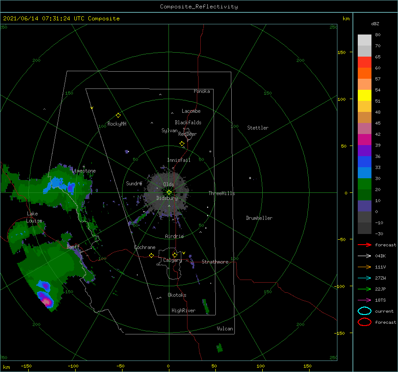The width and height of the screenshot is (398, 372).
Task: Click the yellow diamond marker below RedDeer
Action: click(182, 144)
